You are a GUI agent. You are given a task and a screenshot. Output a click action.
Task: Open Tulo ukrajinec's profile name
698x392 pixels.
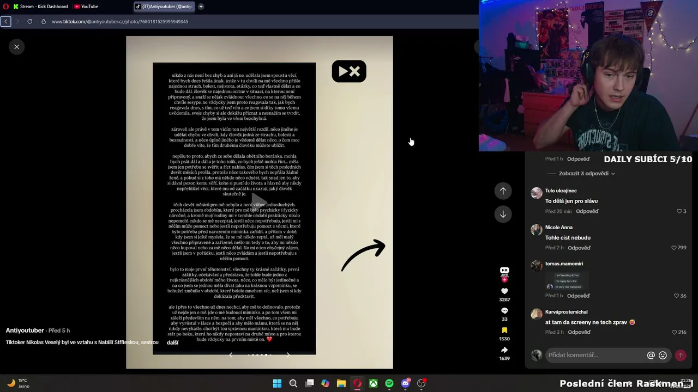561,191
